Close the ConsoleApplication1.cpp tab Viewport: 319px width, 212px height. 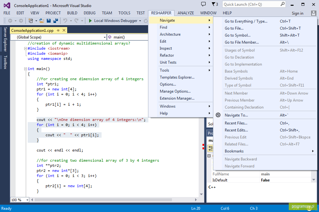64,30
